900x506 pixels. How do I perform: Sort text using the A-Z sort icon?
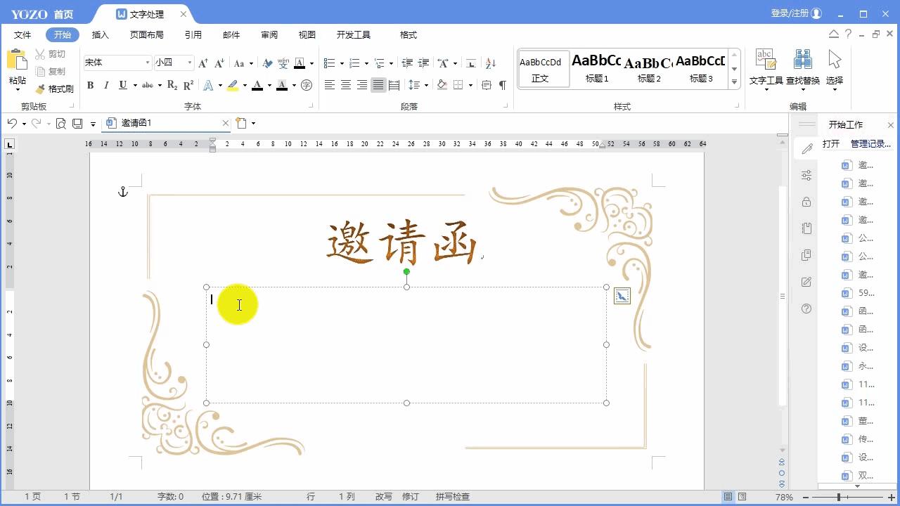(490, 63)
